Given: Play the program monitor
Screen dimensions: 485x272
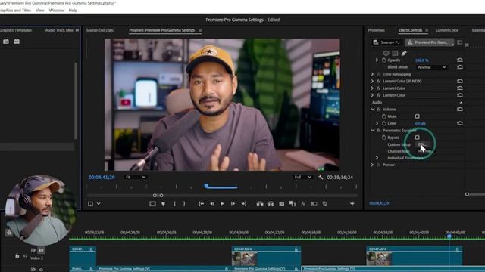Looking at the screenshot, I should (222, 203).
